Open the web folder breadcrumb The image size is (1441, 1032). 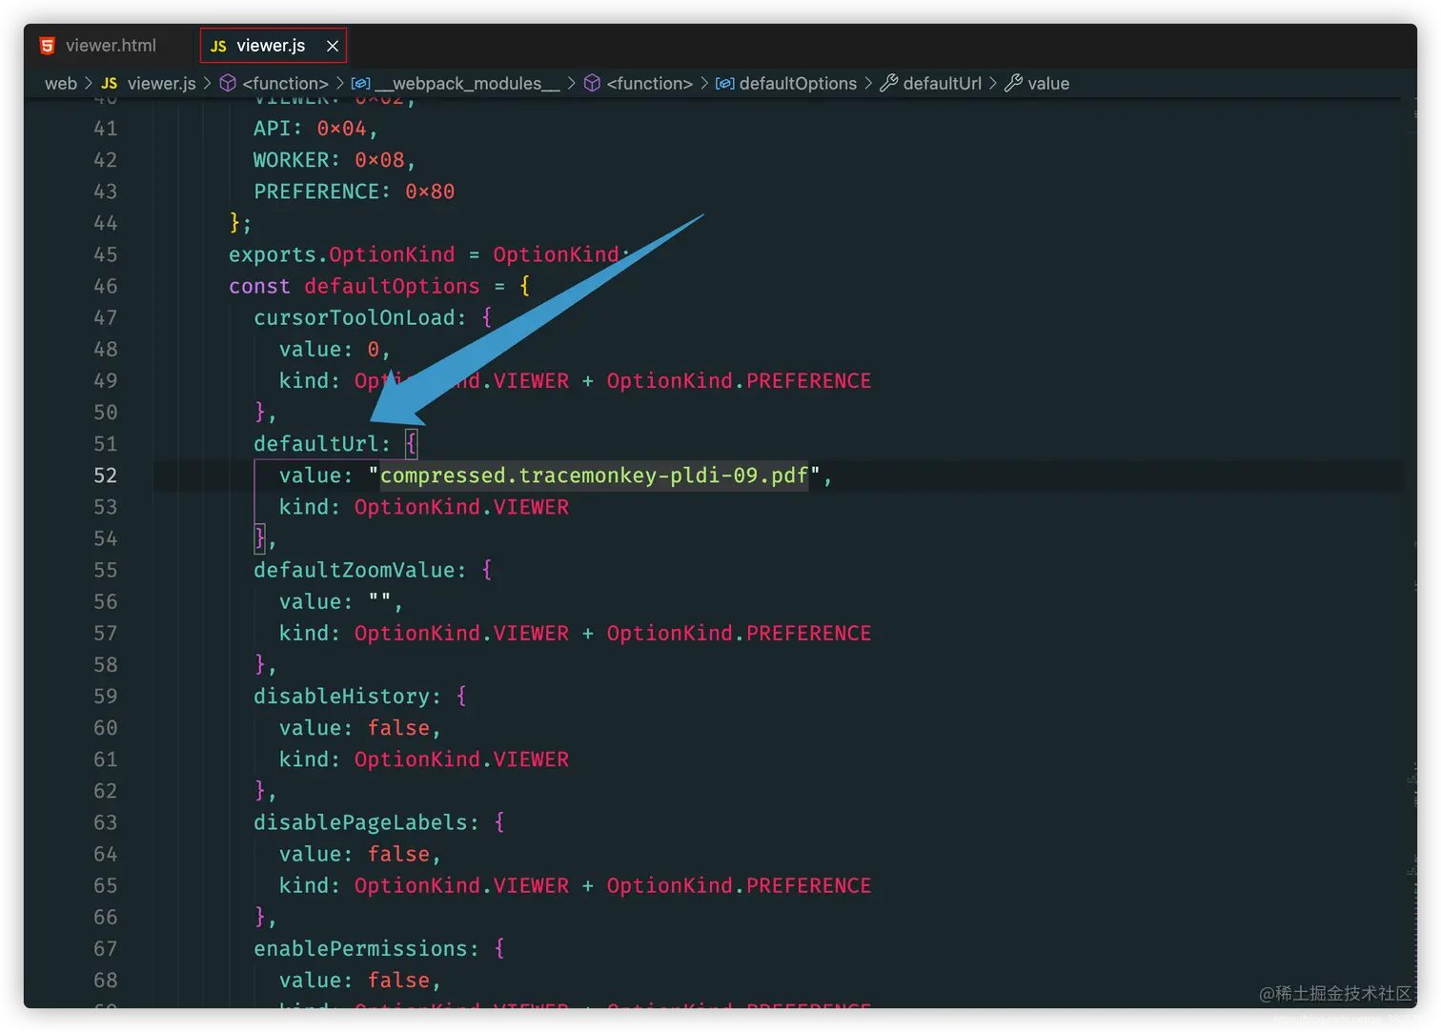[x=61, y=84]
